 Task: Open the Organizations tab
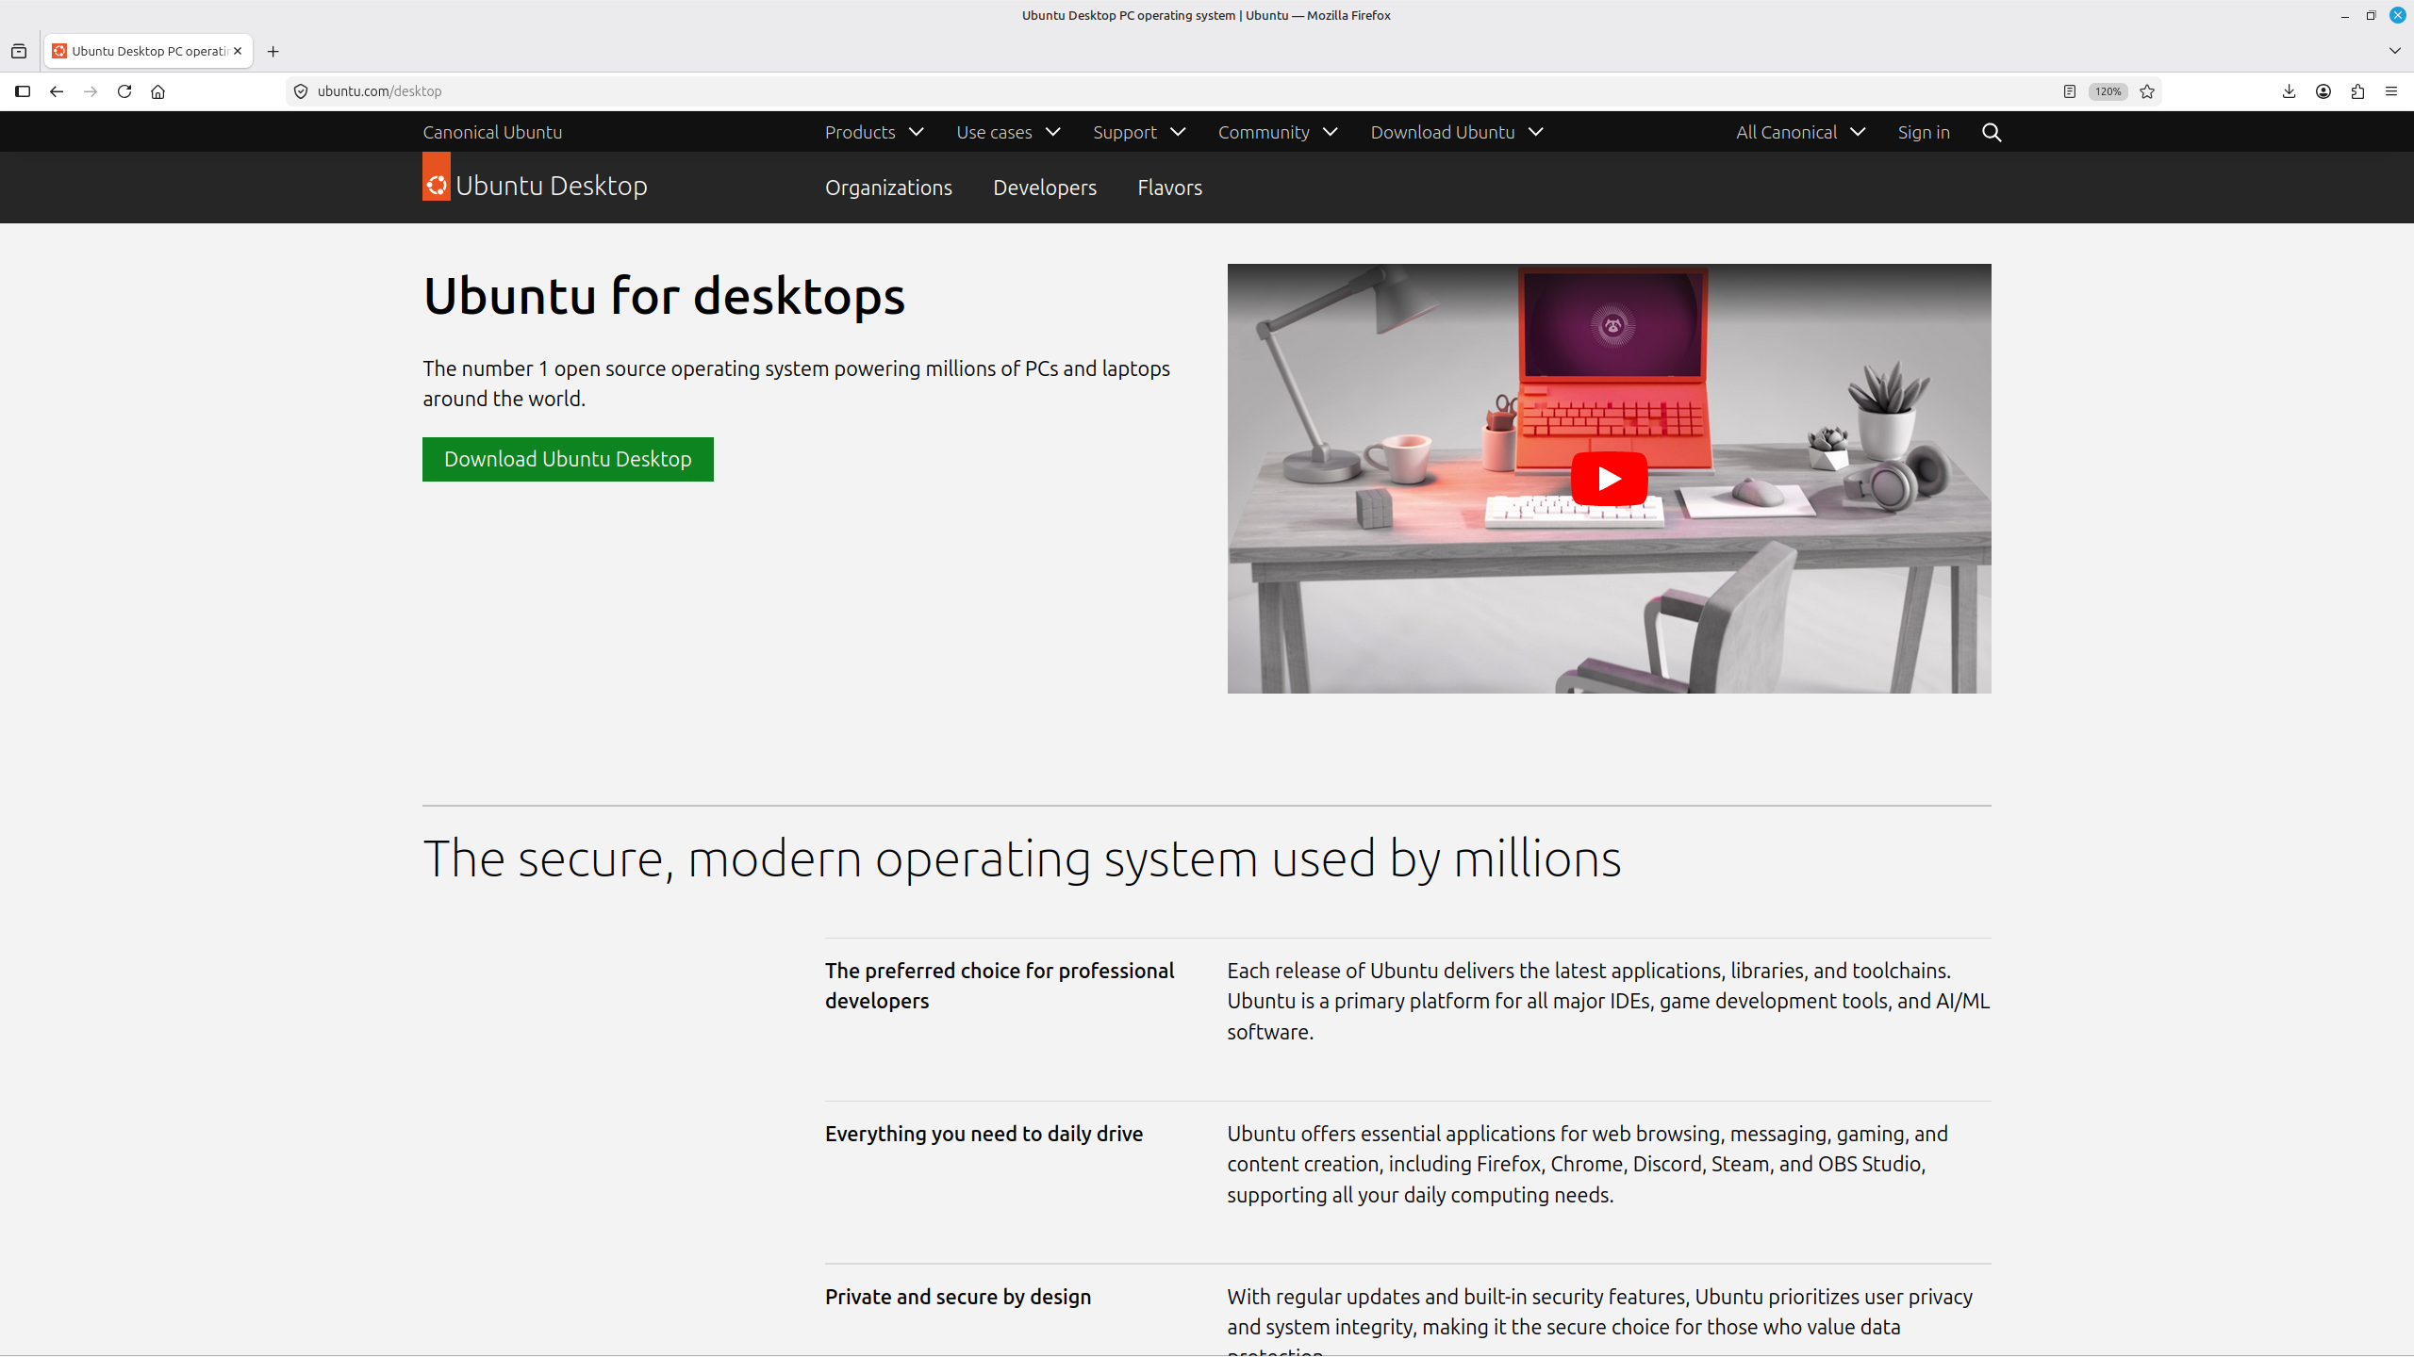point(888,188)
